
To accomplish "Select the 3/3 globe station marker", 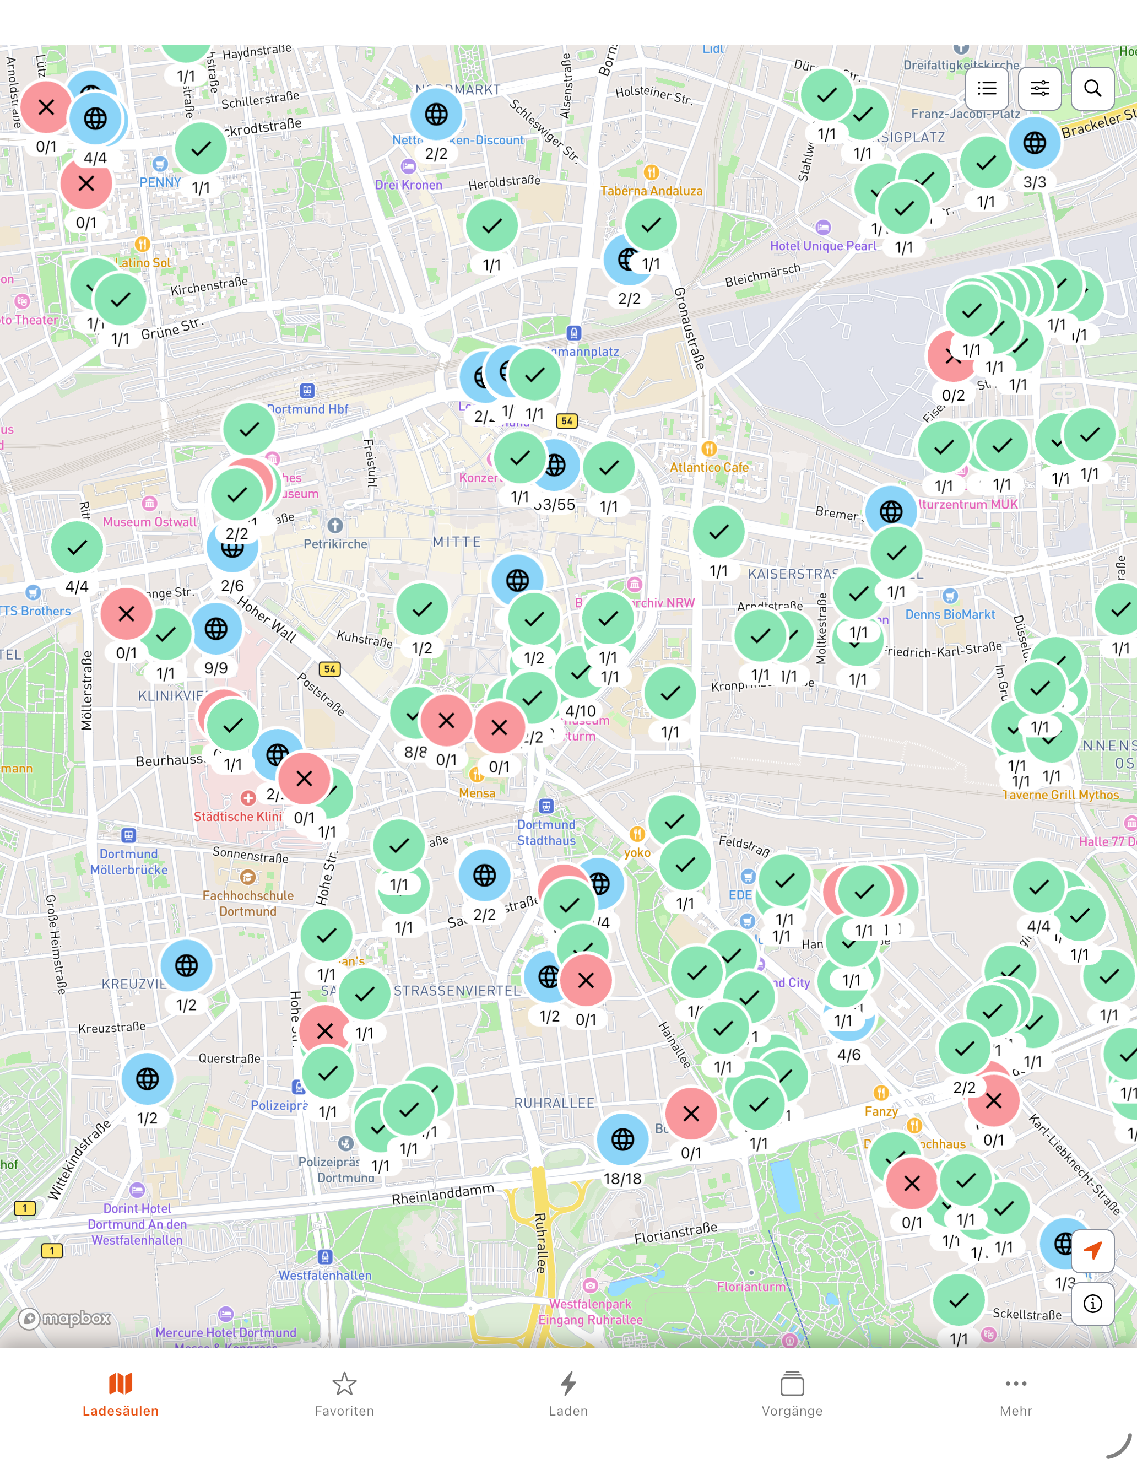I will point(1034,143).
